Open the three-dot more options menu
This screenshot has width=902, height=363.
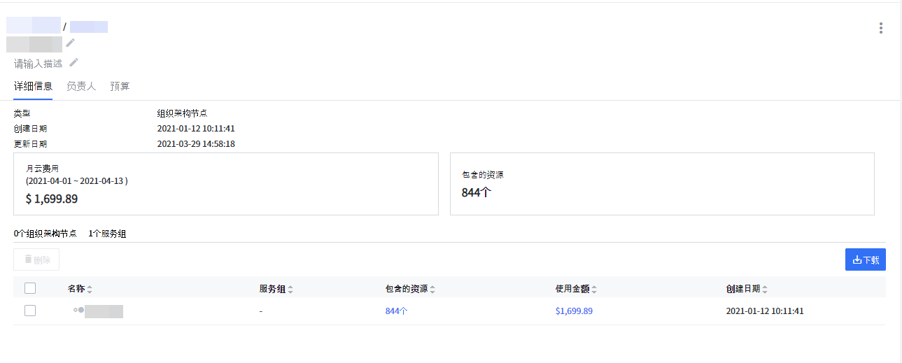pyautogui.click(x=880, y=28)
